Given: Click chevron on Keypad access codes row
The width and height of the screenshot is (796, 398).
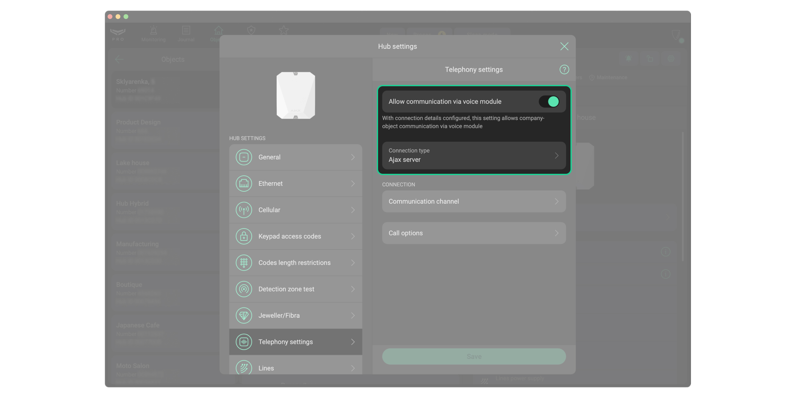Looking at the screenshot, I should click(x=353, y=236).
